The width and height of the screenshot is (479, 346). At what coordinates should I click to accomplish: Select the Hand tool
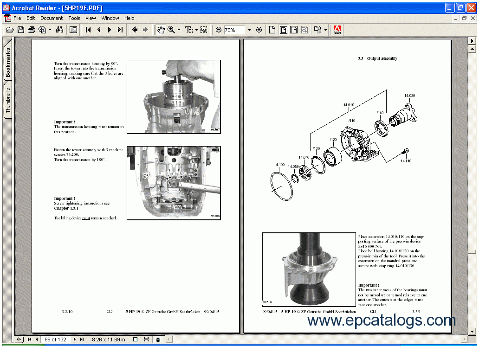click(x=161, y=30)
